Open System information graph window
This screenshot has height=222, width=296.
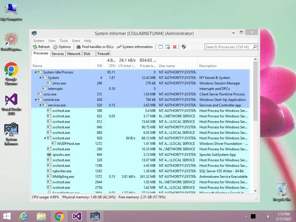point(135,47)
